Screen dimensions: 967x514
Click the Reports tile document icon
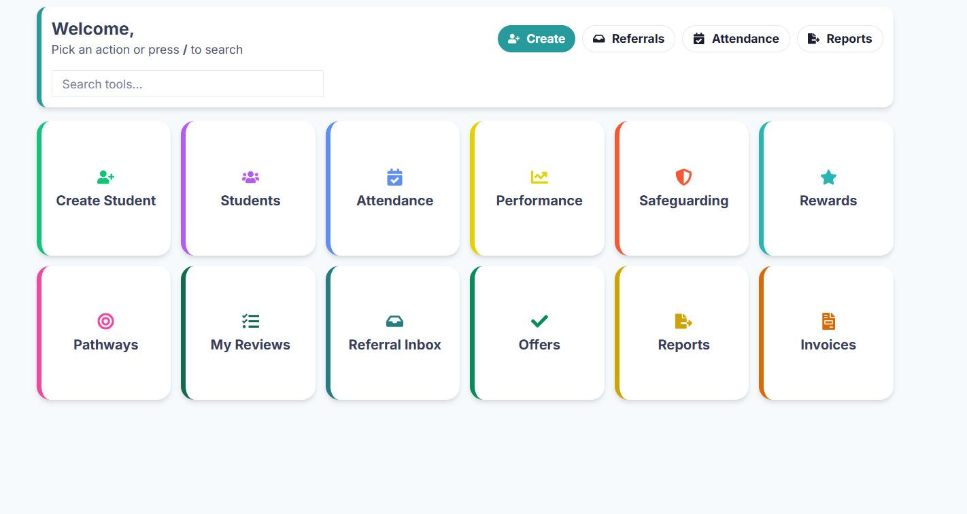(x=683, y=322)
